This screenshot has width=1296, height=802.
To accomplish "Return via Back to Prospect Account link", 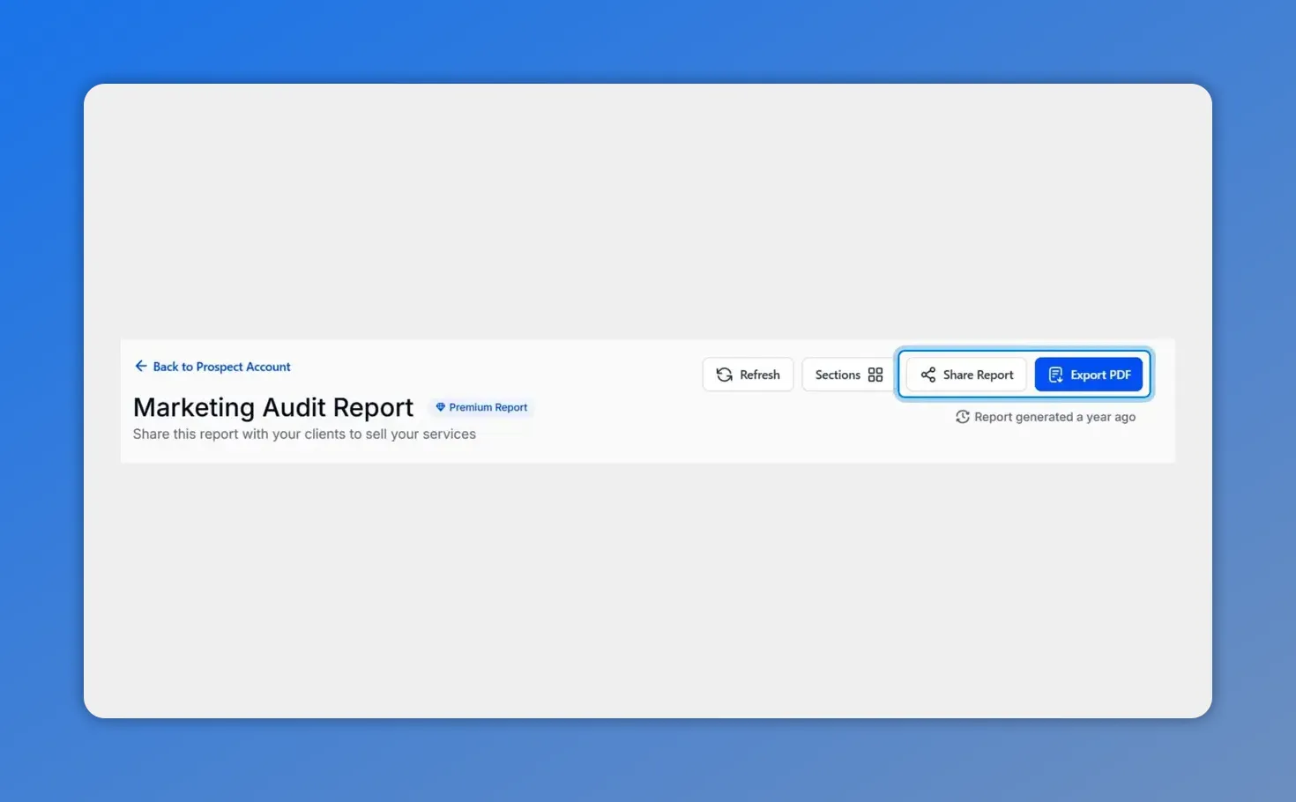I will click(x=221, y=366).
